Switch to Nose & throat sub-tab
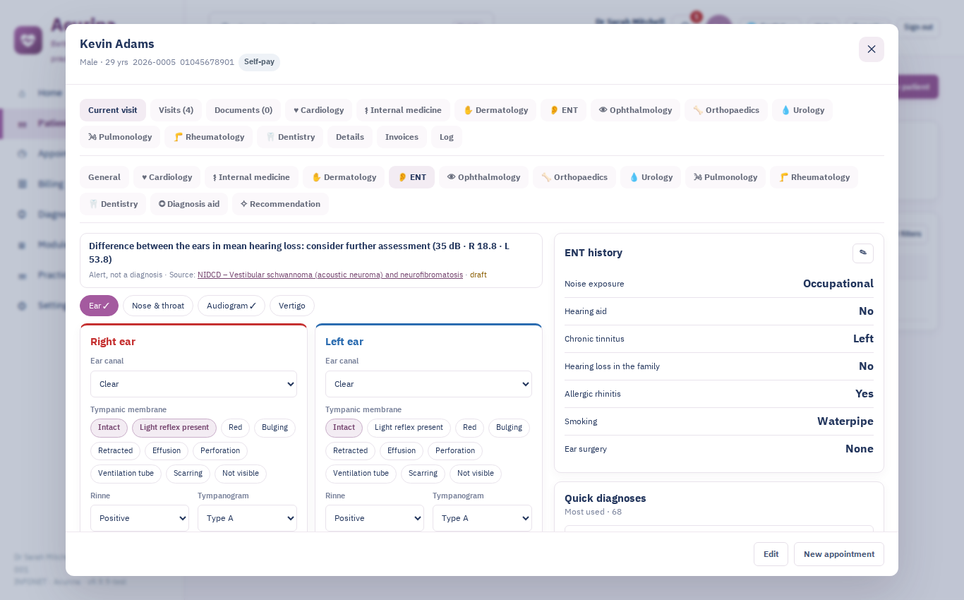964x600 pixels. [x=158, y=306]
